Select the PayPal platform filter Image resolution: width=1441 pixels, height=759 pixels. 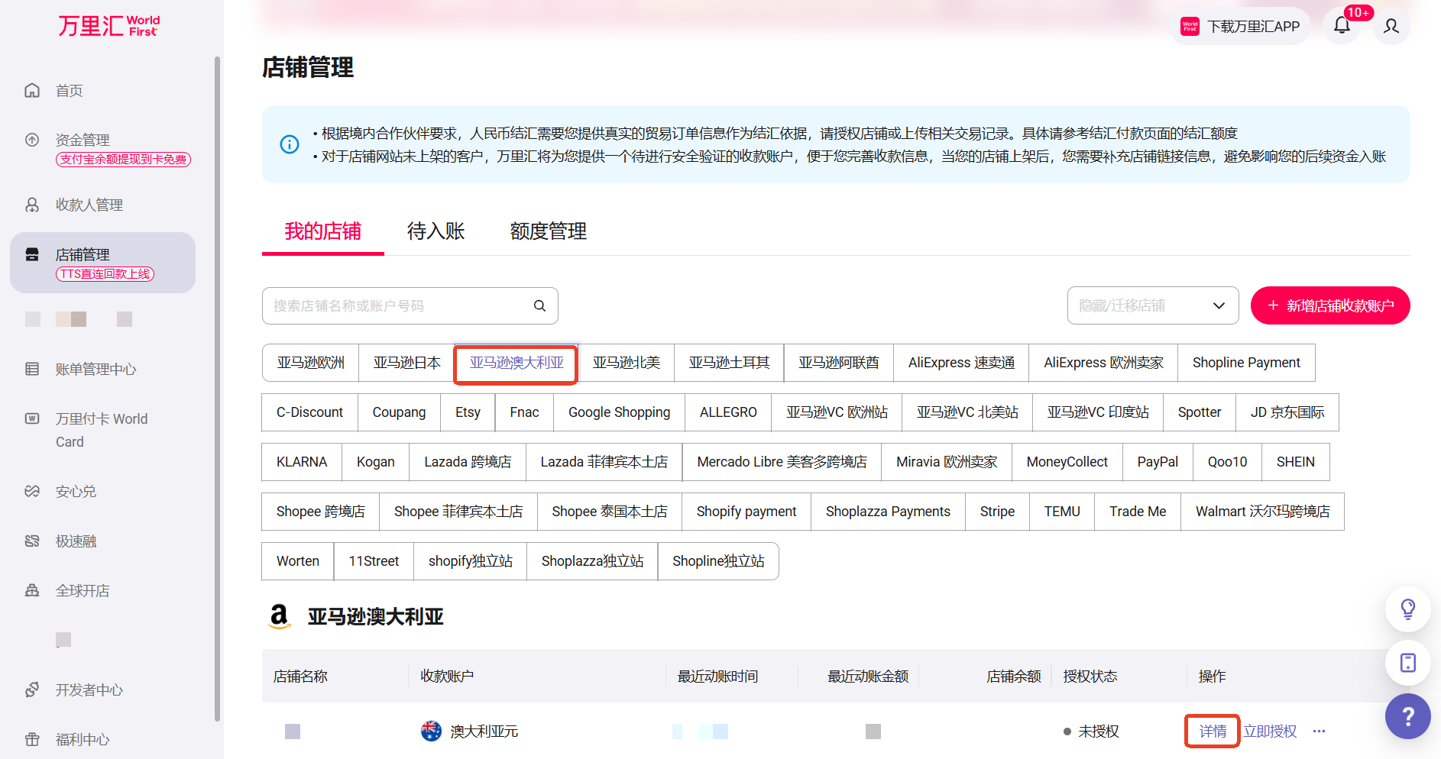(x=1157, y=462)
